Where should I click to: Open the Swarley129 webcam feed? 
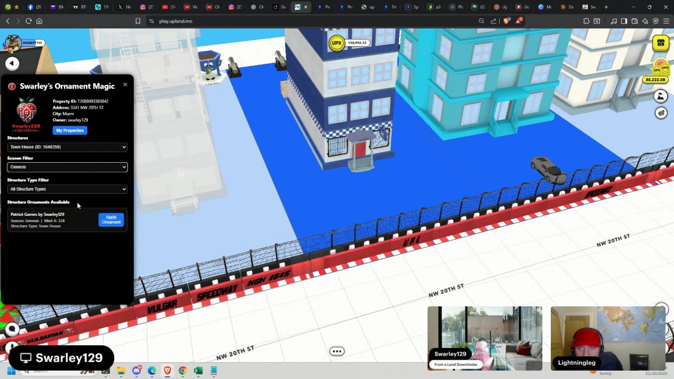pos(484,338)
